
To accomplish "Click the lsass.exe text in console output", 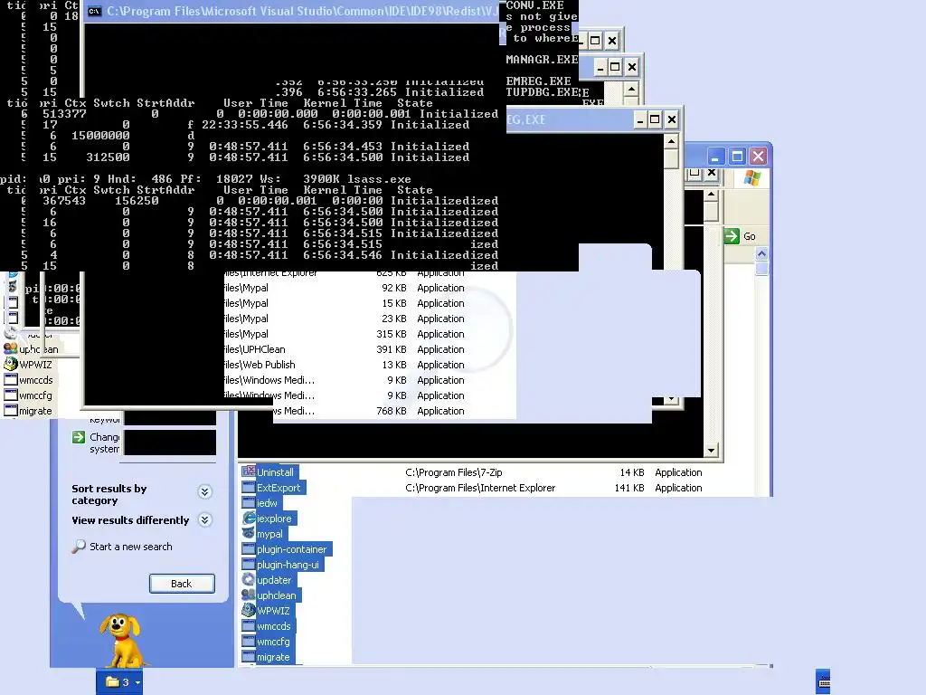I will point(379,179).
